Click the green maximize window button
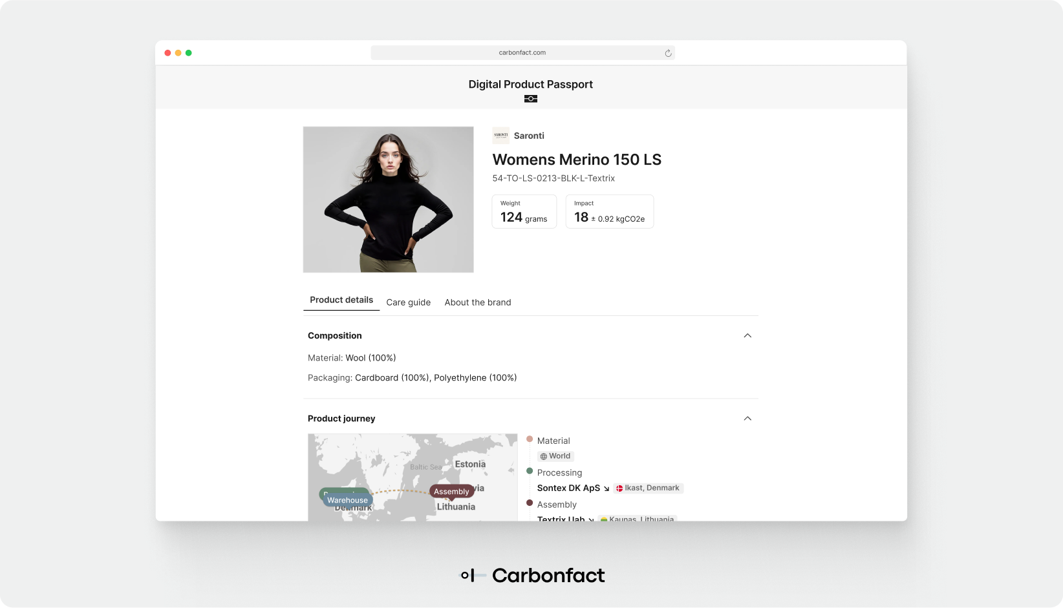Viewport: 1063px width, 608px height. (189, 53)
